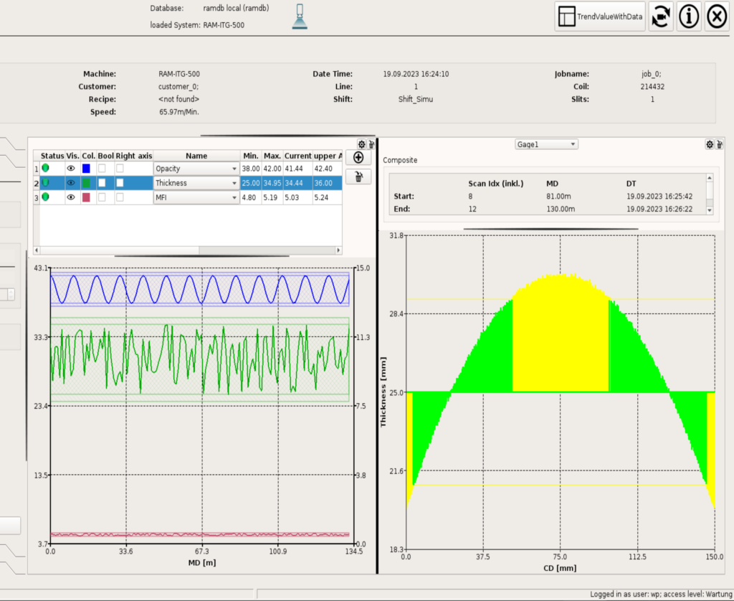Open trend panel settings gear icon

tap(362, 144)
